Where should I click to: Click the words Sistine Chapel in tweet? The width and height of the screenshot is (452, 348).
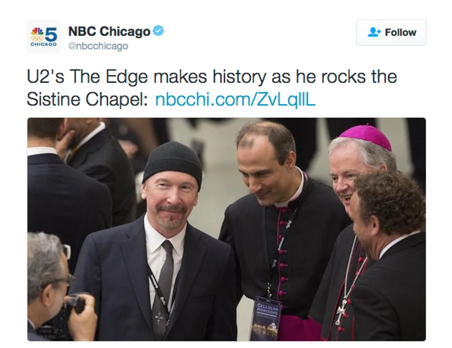coord(87,100)
